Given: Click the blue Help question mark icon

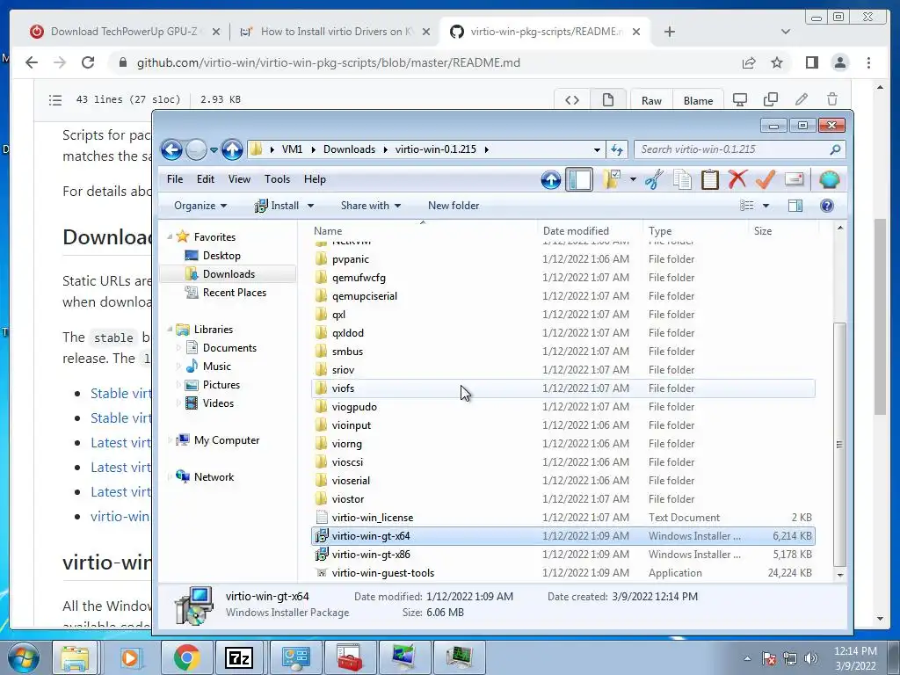Looking at the screenshot, I should point(826,206).
